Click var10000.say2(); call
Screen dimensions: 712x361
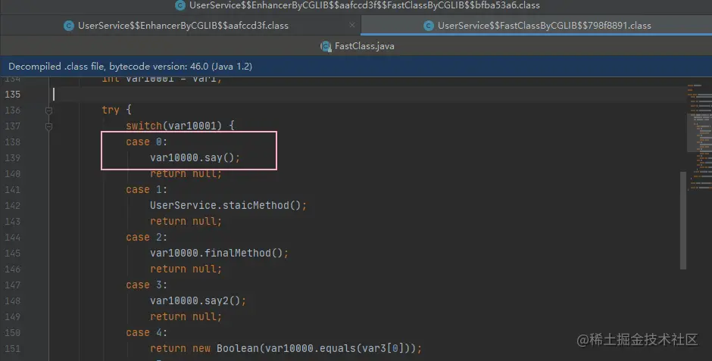coord(198,300)
